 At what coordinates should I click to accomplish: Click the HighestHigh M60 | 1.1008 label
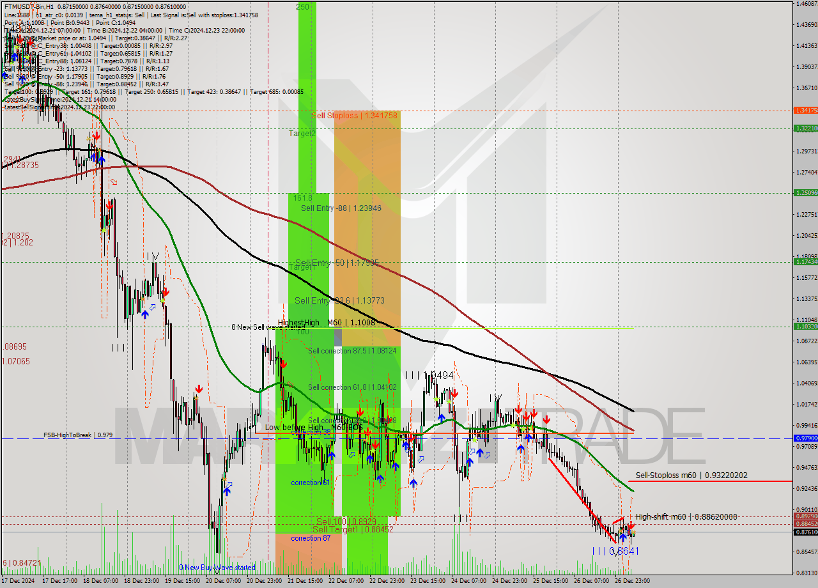[327, 323]
